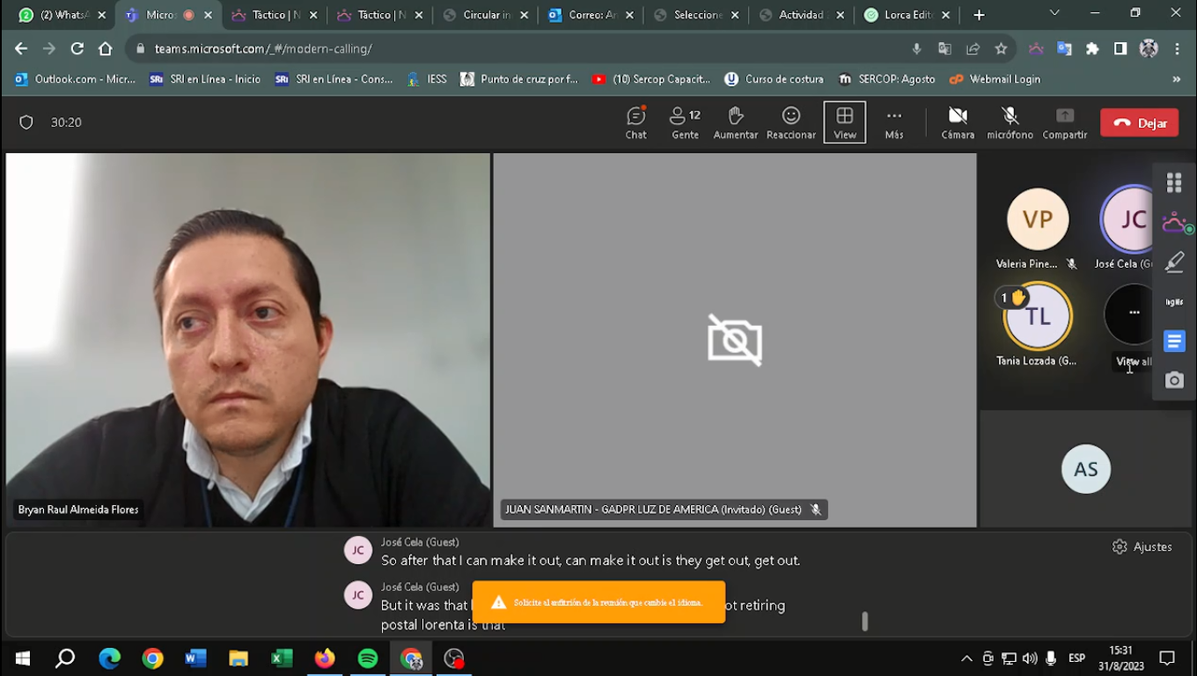
Task: Open Spotify from the Windows taskbar
Action: click(368, 658)
